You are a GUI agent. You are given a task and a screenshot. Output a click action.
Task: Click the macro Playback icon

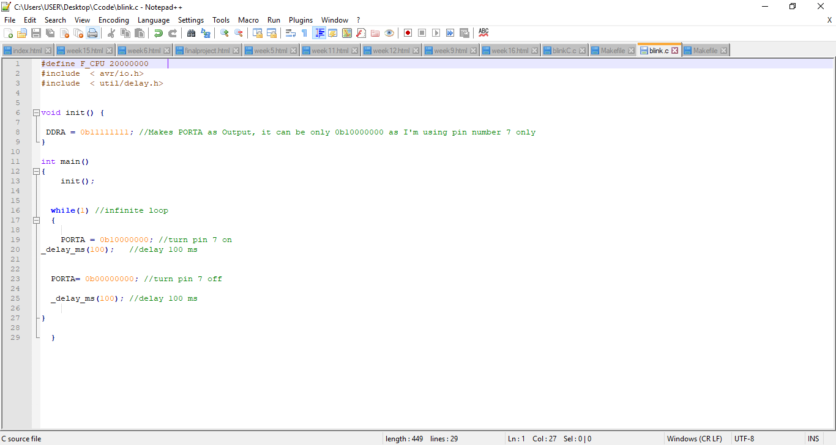tap(436, 33)
